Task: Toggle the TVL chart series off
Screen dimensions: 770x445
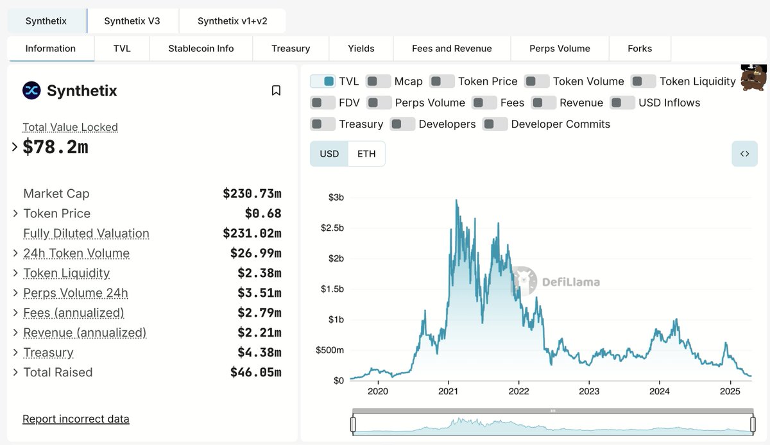Action: (x=323, y=81)
